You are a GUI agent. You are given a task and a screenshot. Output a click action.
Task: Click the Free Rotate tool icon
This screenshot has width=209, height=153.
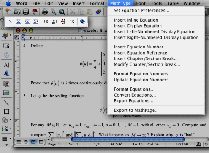6,55
